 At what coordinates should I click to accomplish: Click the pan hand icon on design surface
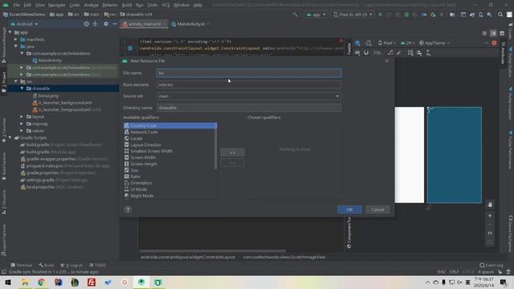point(490,205)
